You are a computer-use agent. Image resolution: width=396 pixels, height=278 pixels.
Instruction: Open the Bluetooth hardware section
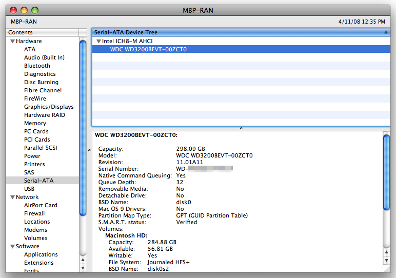(x=37, y=66)
